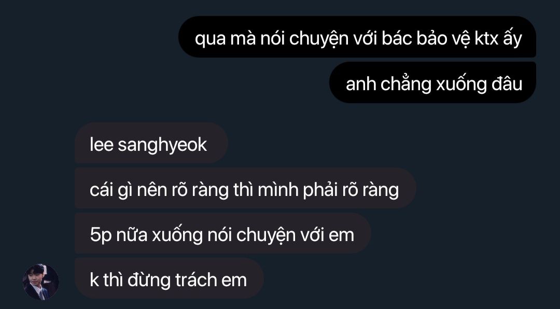Select the message mentioning "bác bảo vệ ktx"
Viewport: 560px width, 309px height.
coord(357,37)
